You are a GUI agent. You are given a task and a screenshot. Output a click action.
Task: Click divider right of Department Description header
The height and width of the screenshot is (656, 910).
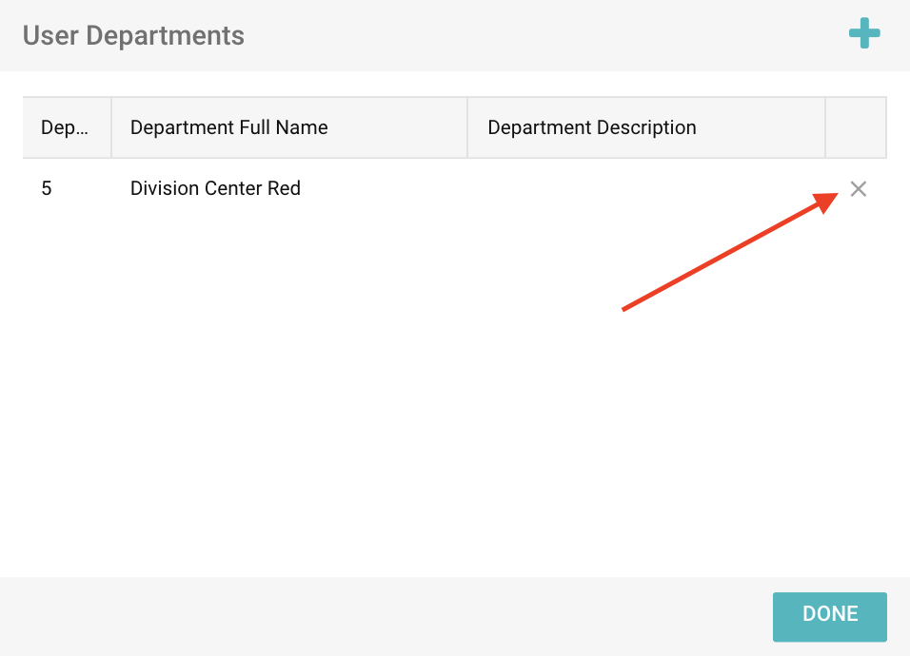click(x=825, y=127)
